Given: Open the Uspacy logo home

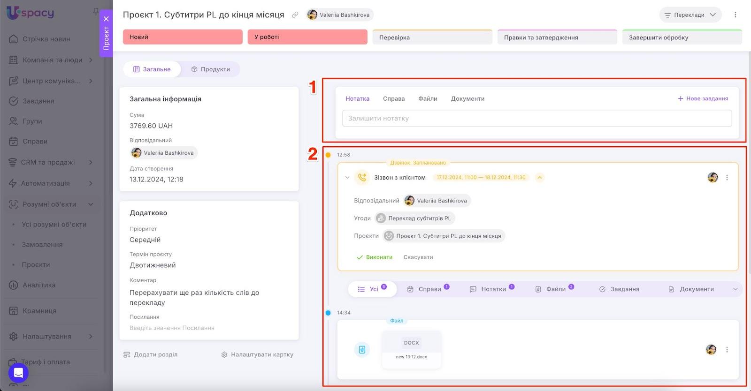Looking at the screenshot, I should coord(31,13).
